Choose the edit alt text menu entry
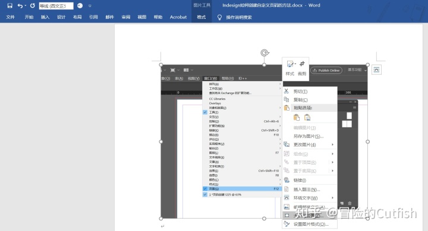Image resolution: width=428 pixels, height=231 pixels. point(310,207)
